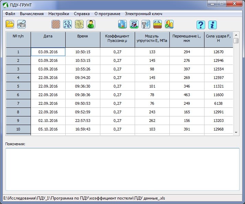Click the printer icon in toolbar
Screen dimensions: 245x204
22,24
